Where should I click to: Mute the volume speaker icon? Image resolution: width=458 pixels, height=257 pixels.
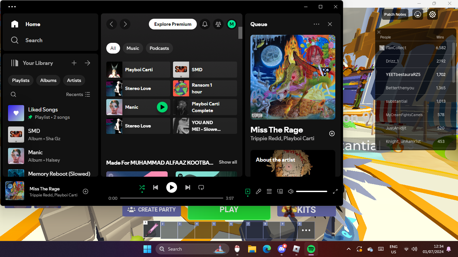[x=291, y=191]
